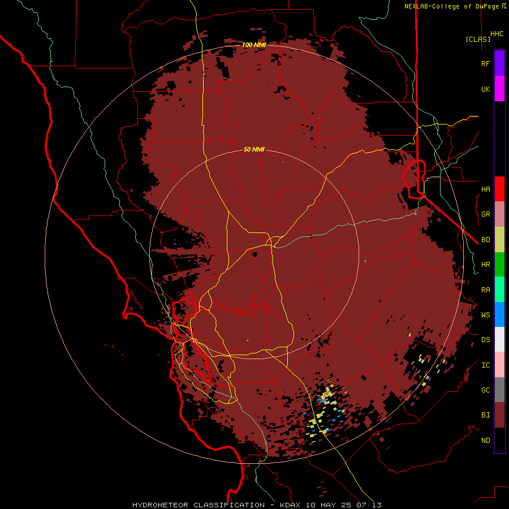Click the "WS" legend label
Viewport: 509px width, 509px height.
[x=485, y=315]
